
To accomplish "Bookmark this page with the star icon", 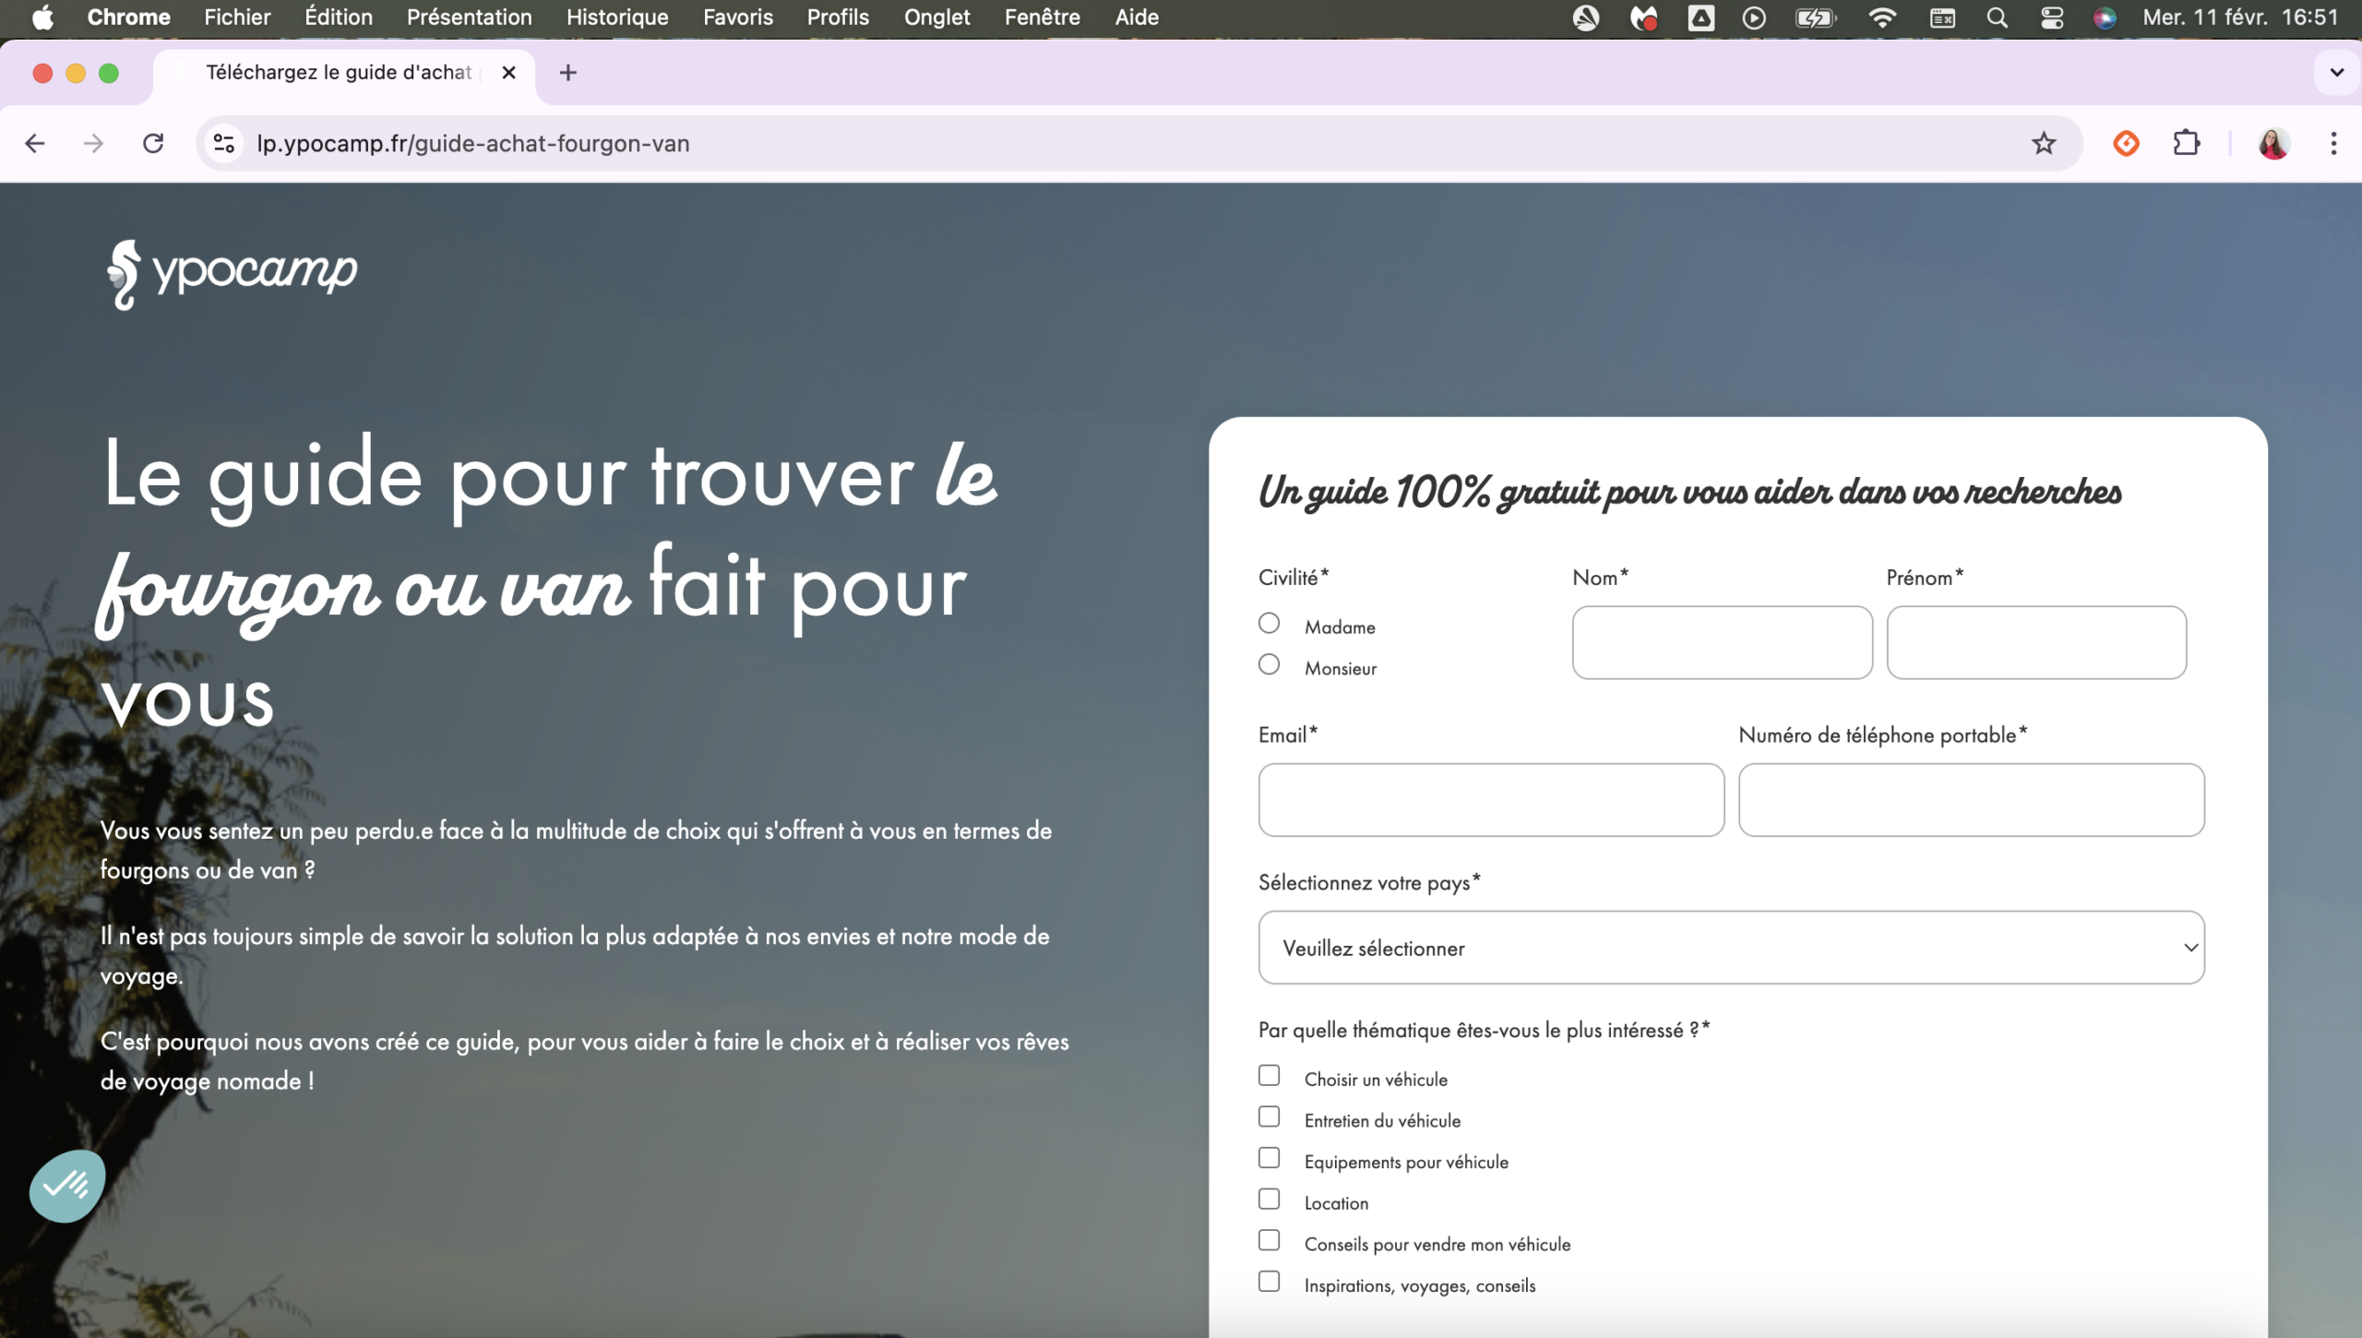I will [x=2044, y=143].
